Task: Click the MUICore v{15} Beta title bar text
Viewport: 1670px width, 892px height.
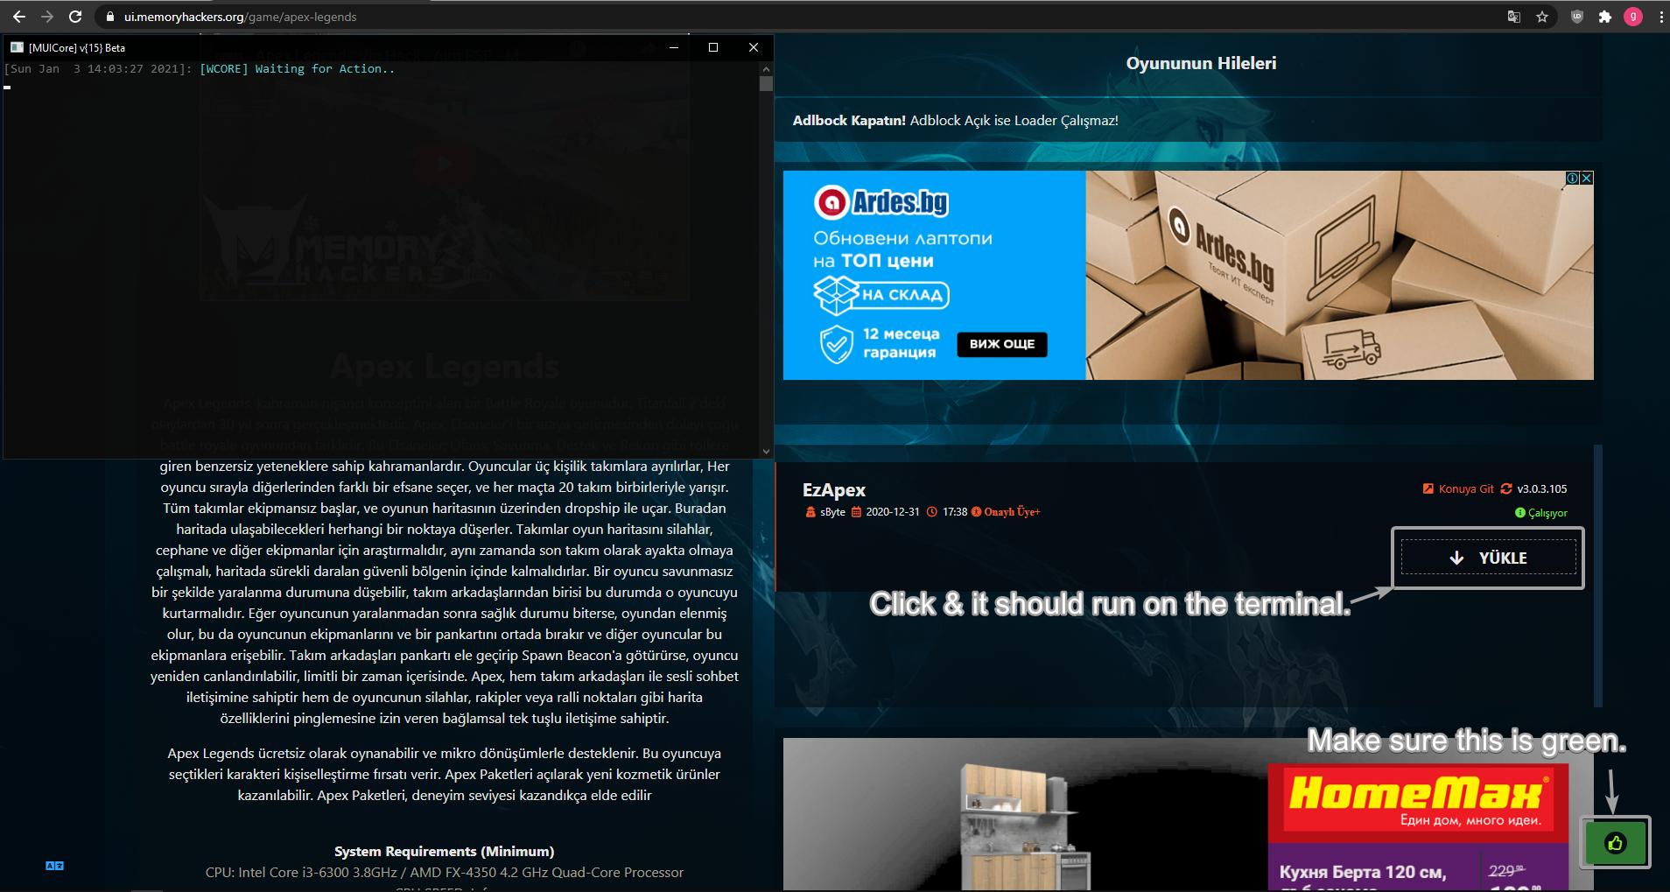Action: 77,47
